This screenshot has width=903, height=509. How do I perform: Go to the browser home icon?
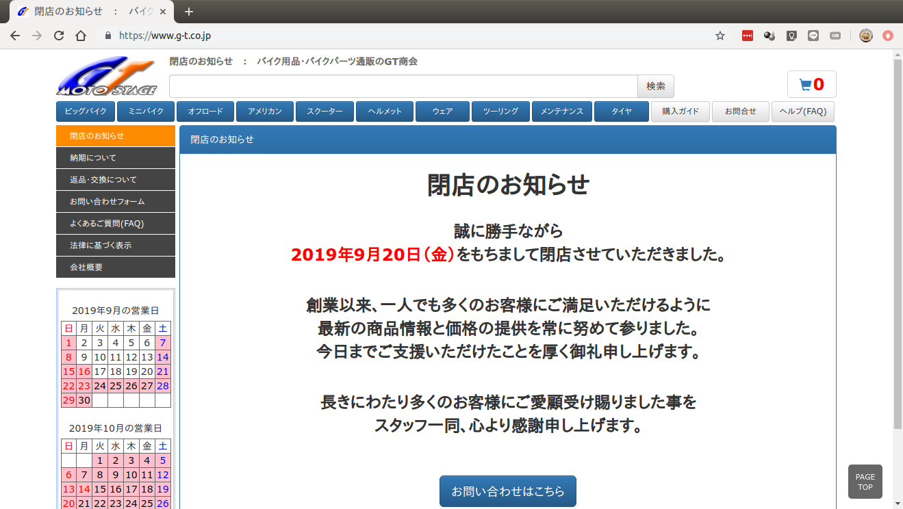click(x=81, y=36)
